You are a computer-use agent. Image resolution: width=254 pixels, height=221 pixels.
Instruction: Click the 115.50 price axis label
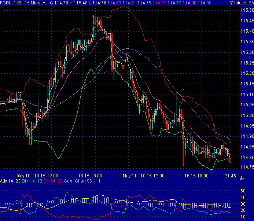point(246,10)
